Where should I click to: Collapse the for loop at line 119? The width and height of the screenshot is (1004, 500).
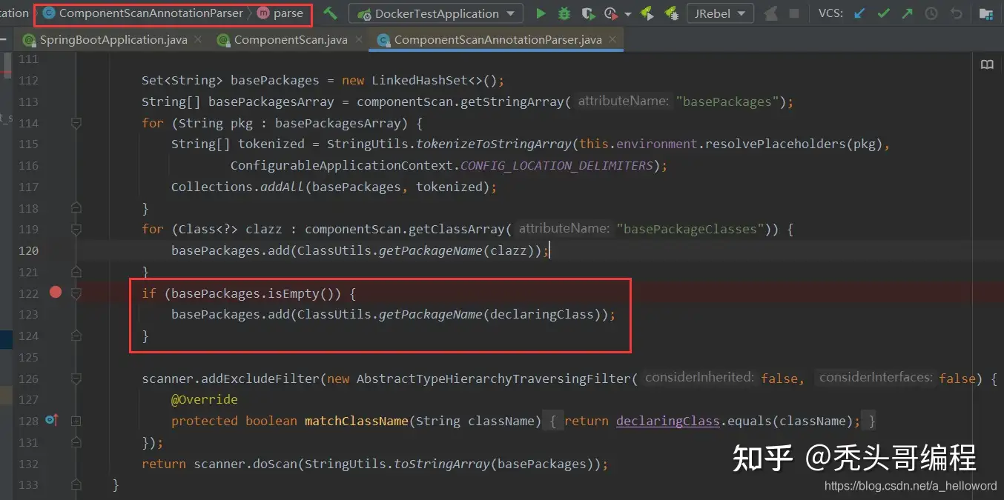(76, 229)
